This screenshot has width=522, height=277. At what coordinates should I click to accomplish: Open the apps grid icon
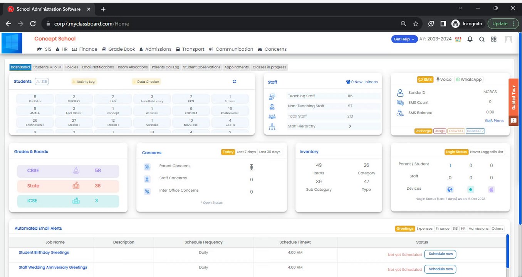click(x=493, y=39)
